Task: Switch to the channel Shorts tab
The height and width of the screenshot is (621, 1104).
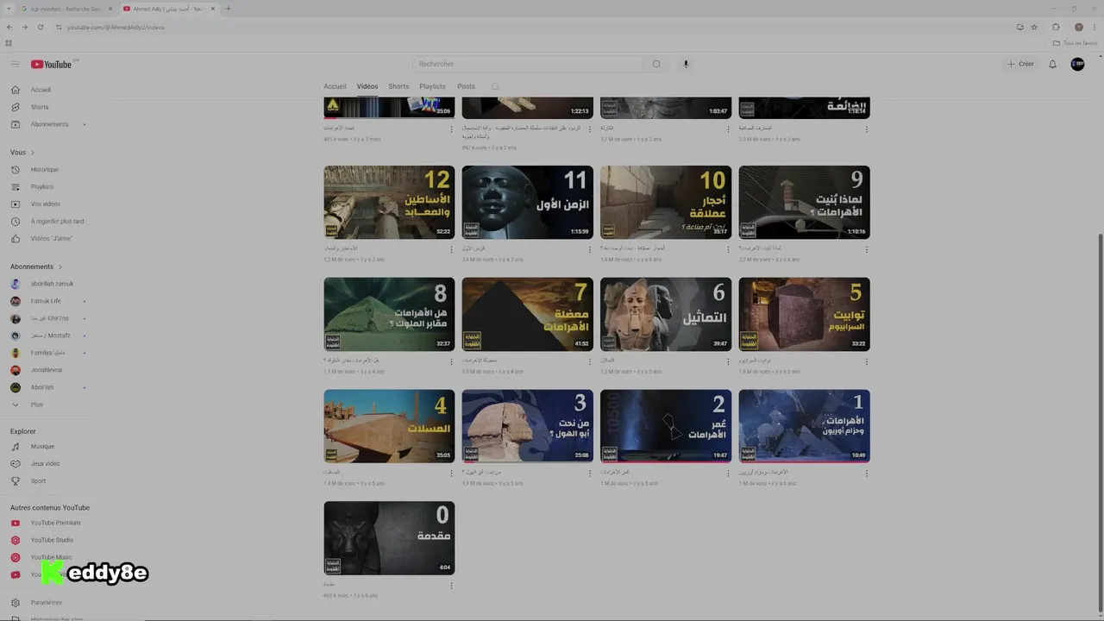Action: [x=398, y=86]
